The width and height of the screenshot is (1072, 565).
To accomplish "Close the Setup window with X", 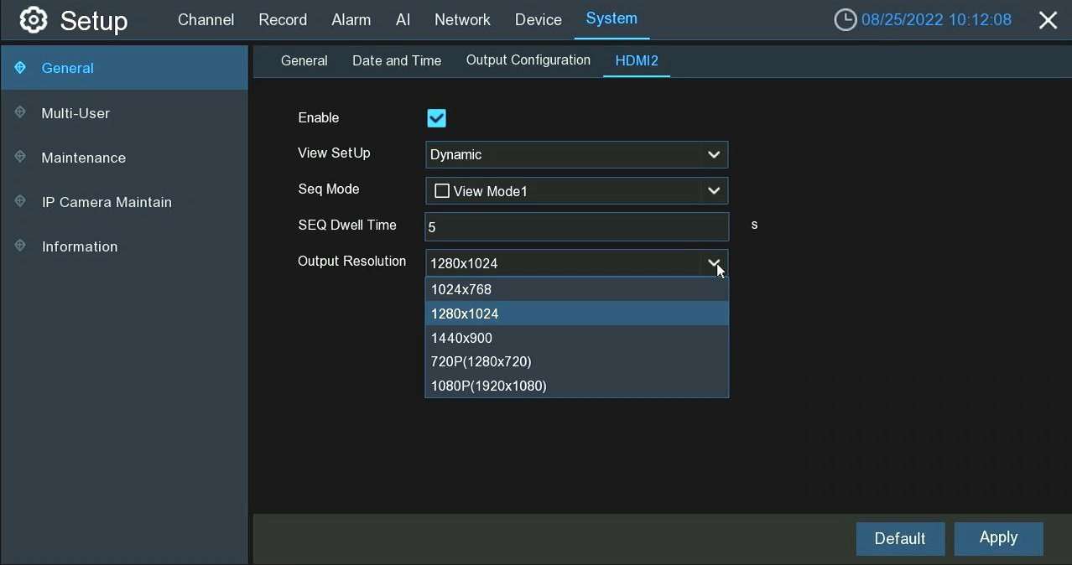I will pos(1048,21).
